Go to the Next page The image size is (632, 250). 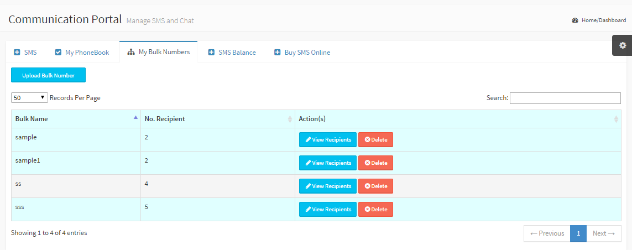(603, 233)
